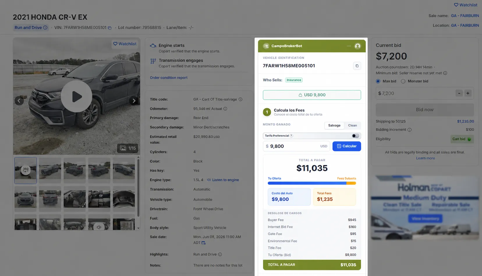Image resolution: width=482 pixels, height=276 pixels.
Task: Click the Can bid eligibility badge
Action: coord(462,139)
